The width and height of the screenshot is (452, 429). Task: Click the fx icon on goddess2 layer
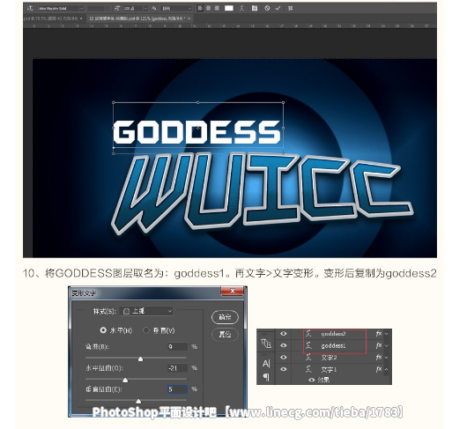(379, 334)
